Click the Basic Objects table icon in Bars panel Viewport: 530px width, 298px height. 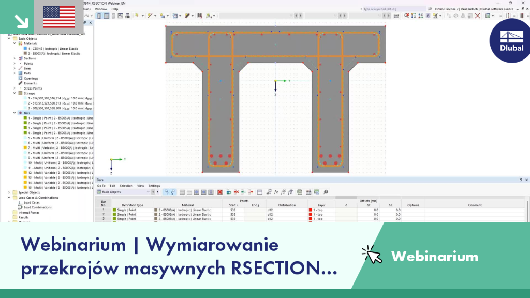(99, 192)
